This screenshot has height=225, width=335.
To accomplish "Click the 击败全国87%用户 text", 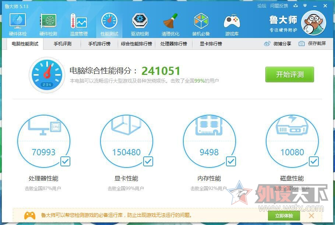I will [x=43, y=188].
